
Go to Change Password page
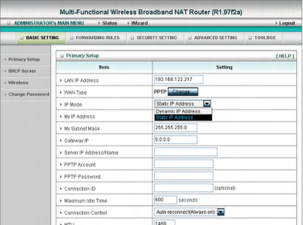click(29, 94)
